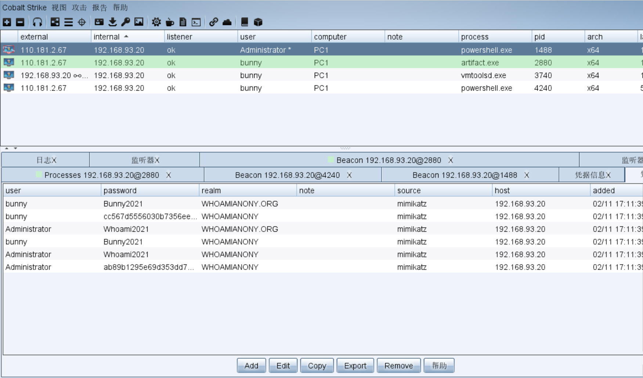Open the Cobalt Strike menu
643x378 pixels.
(24, 7)
